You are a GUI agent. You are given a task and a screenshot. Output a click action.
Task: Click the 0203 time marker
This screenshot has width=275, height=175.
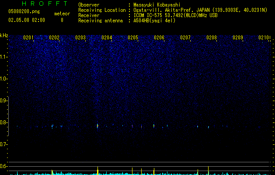click(80, 38)
